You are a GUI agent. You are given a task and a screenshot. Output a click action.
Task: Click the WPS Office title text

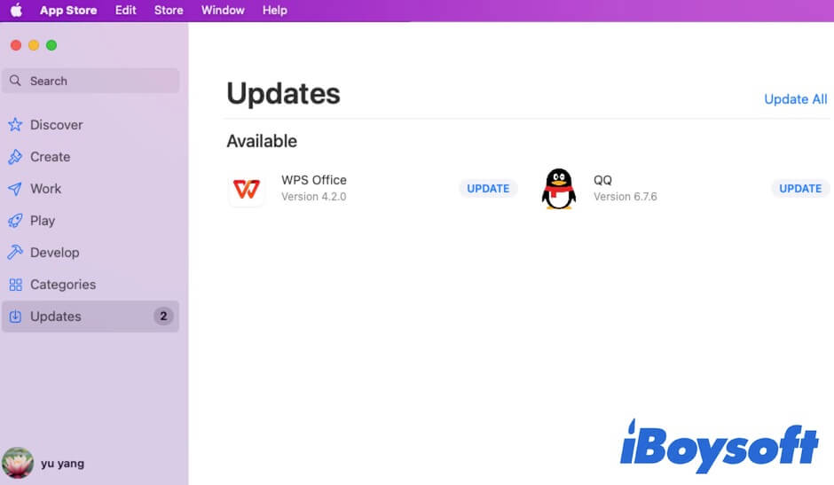(314, 180)
